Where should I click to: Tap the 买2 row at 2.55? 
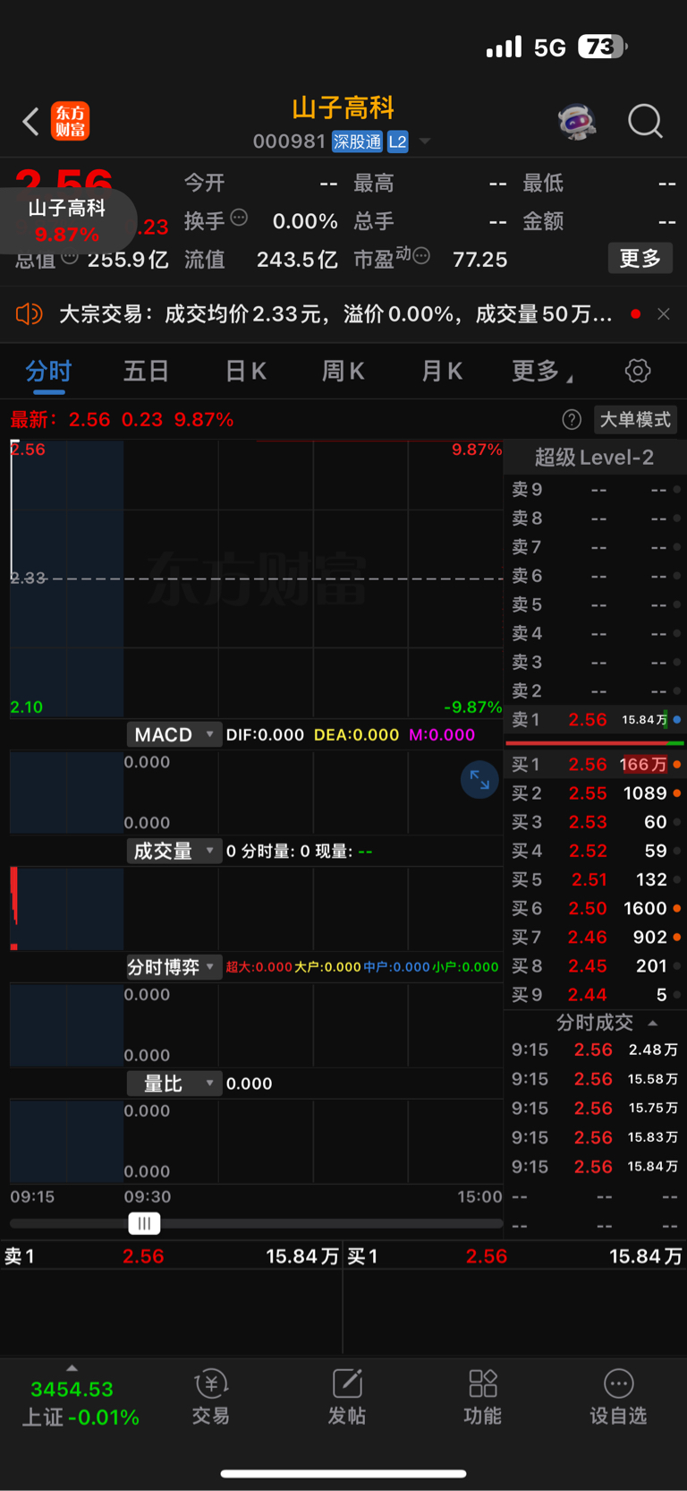(x=595, y=793)
